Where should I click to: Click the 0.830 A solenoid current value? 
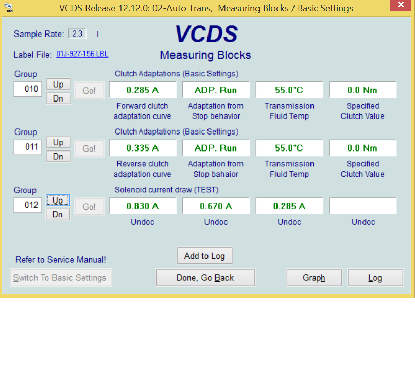point(143,206)
